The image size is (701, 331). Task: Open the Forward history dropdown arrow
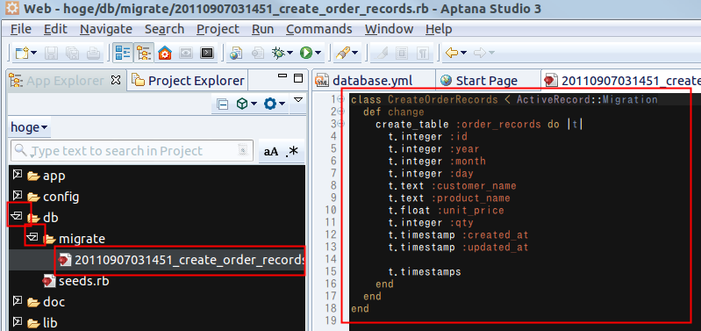pyautogui.click(x=492, y=54)
